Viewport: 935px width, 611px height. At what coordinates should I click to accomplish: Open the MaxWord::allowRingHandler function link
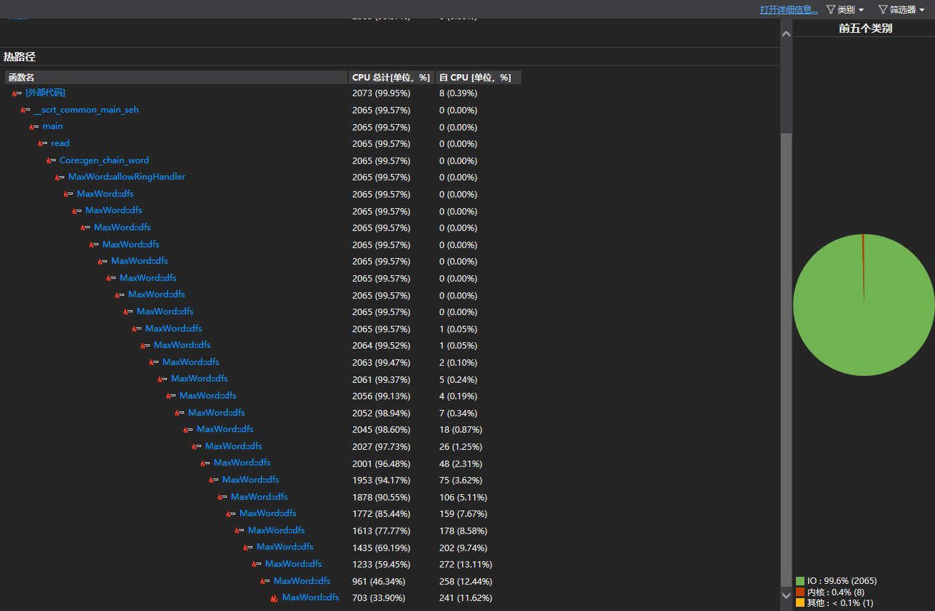[127, 177]
